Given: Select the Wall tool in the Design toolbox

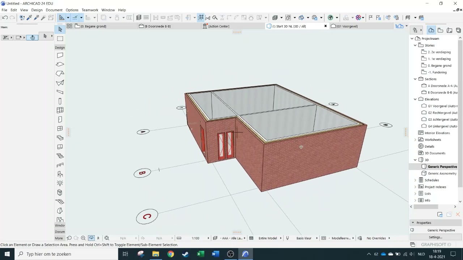Looking at the screenshot, I should (60, 55).
